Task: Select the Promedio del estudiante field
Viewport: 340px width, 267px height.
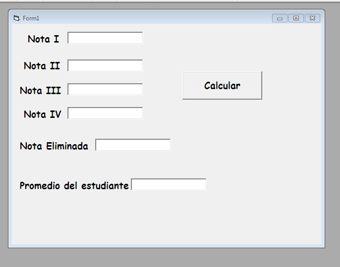Action: coord(169,184)
